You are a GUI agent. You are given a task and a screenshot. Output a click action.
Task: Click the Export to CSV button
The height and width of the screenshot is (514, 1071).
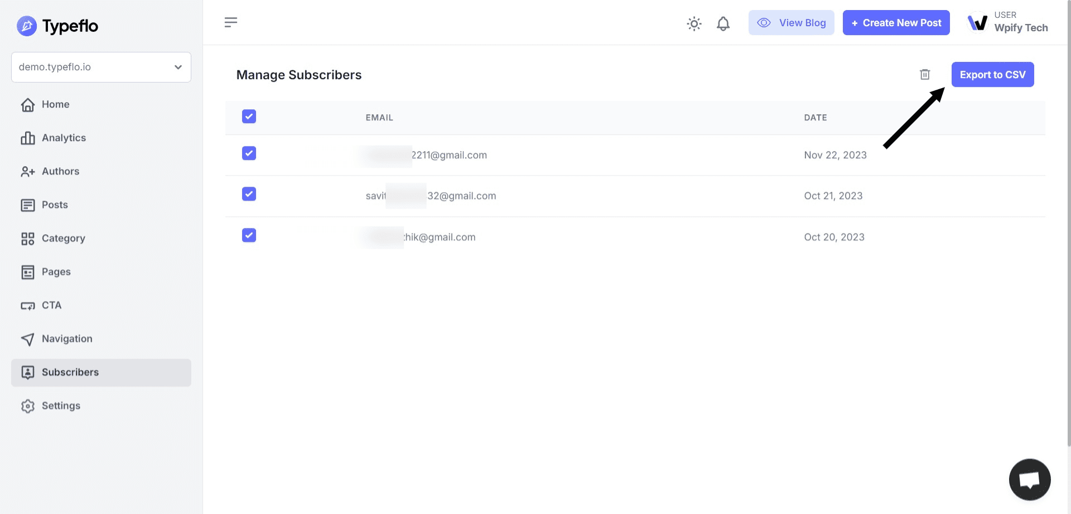(992, 75)
